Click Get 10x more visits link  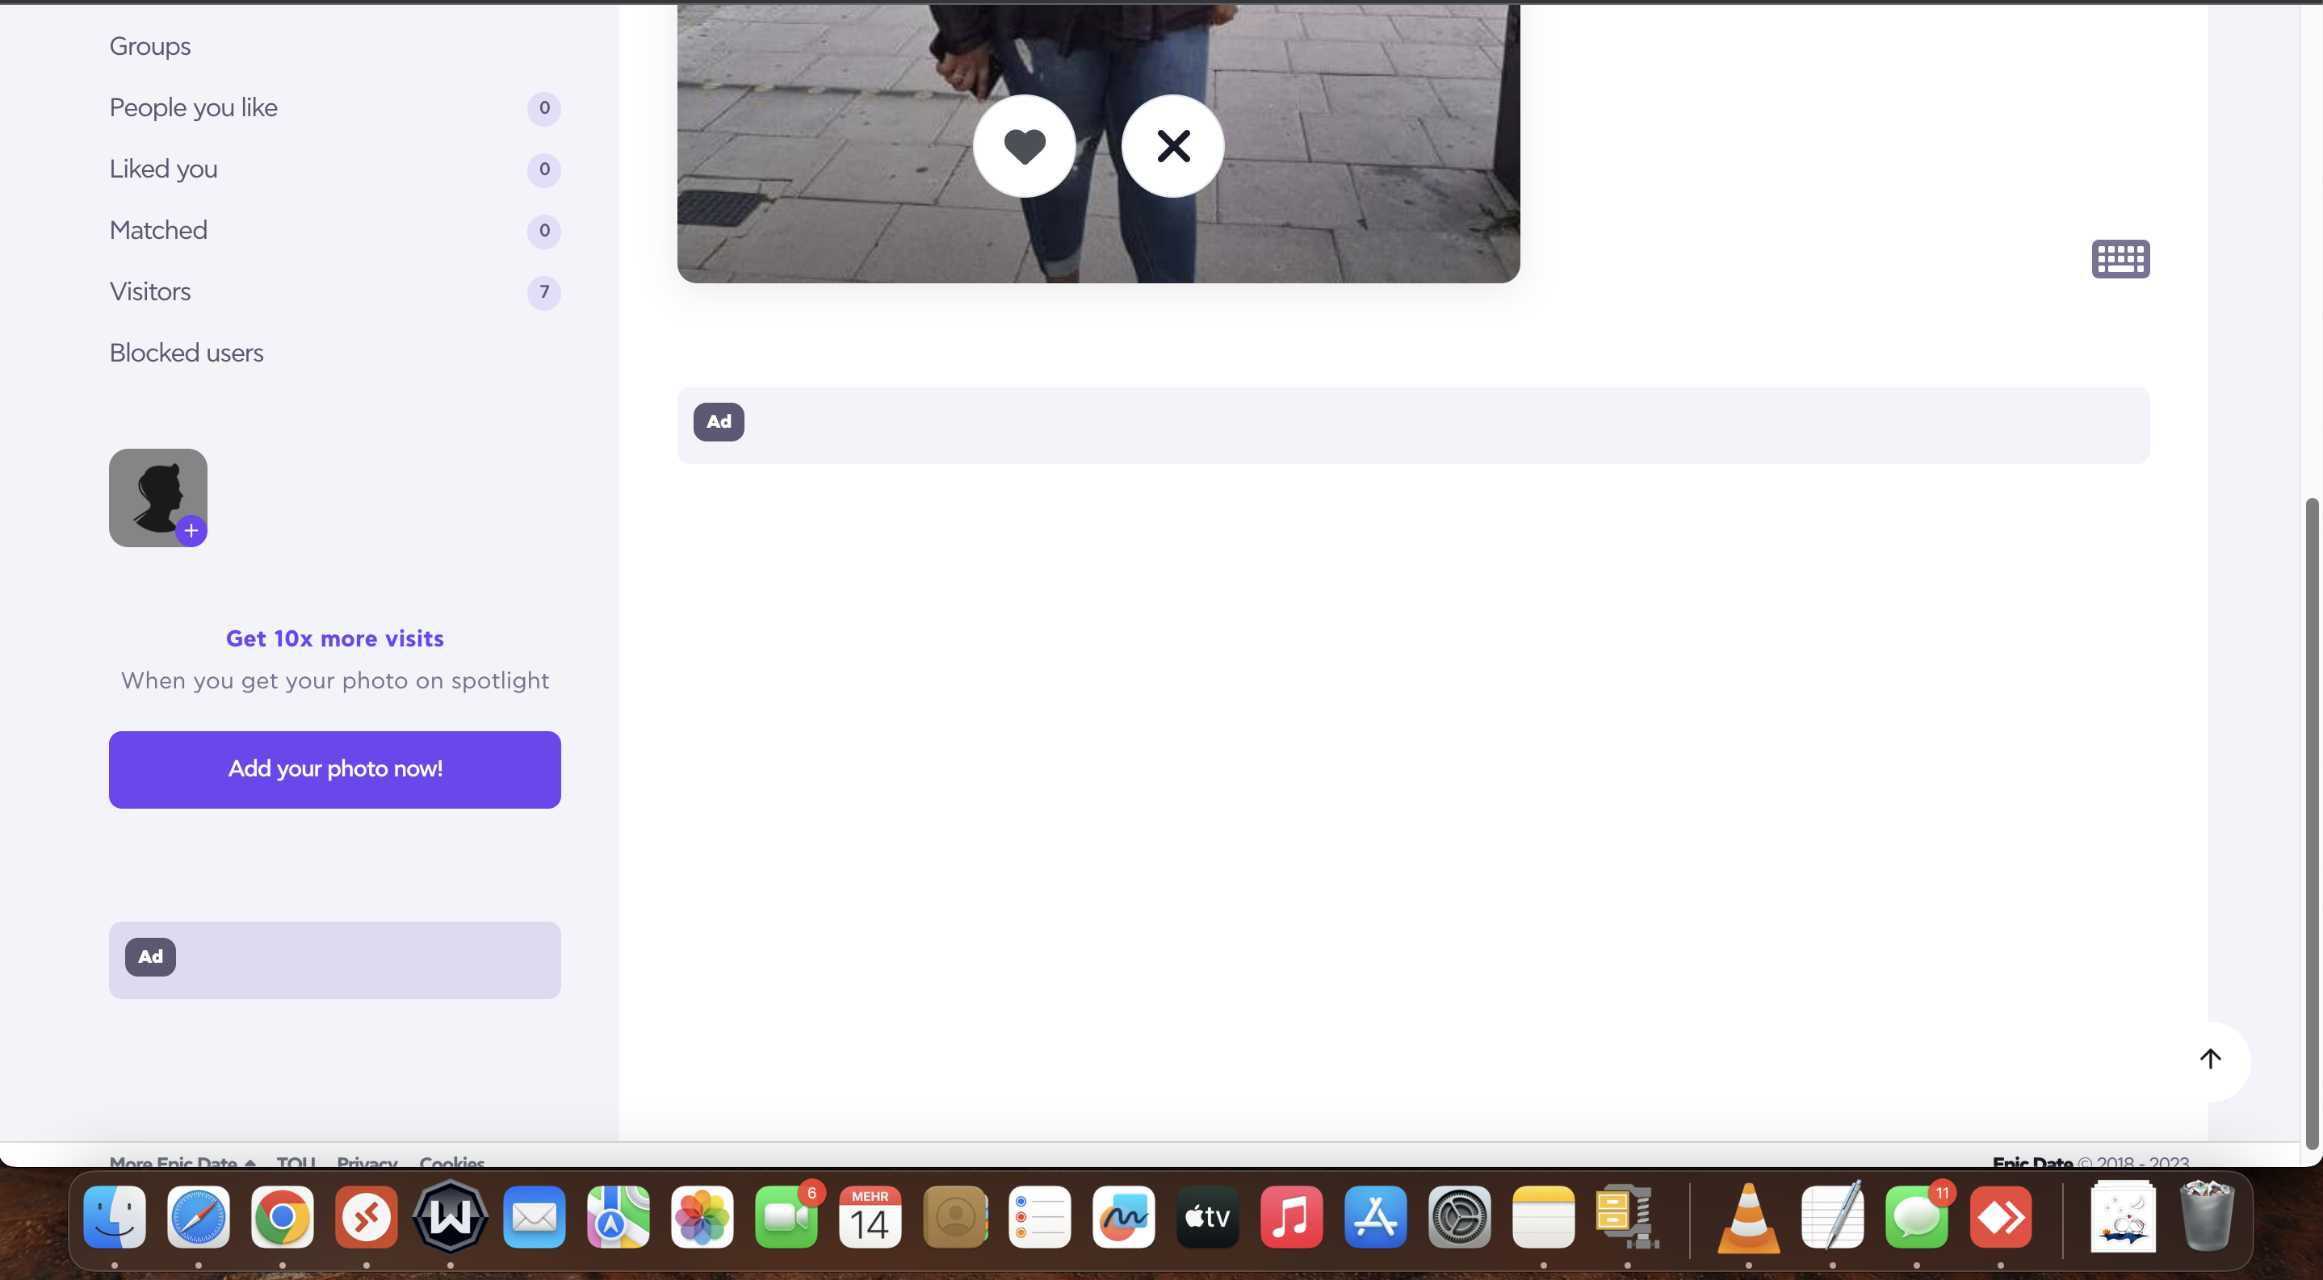334,639
